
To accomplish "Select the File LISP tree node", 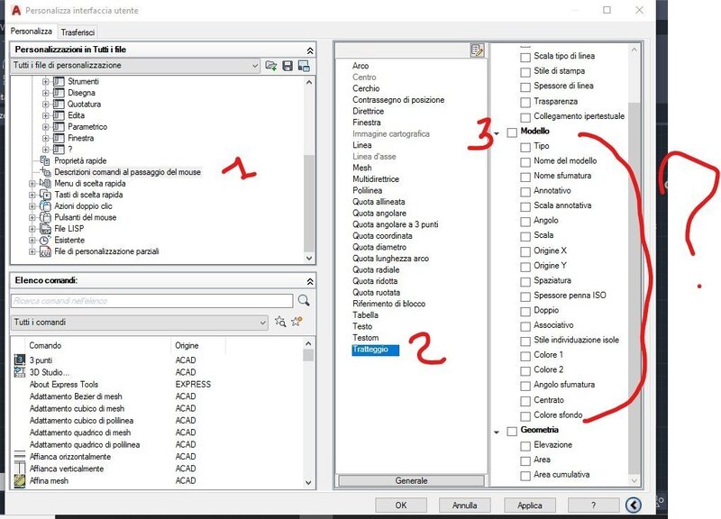I will (x=69, y=229).
